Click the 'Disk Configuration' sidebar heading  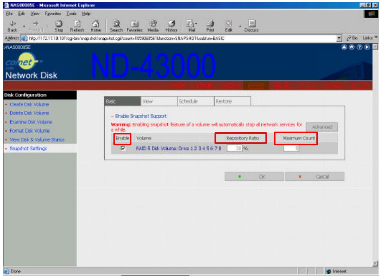[25, 95]
